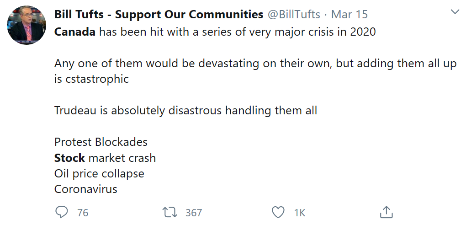Click the word Coronavirus

coord(86,189)
